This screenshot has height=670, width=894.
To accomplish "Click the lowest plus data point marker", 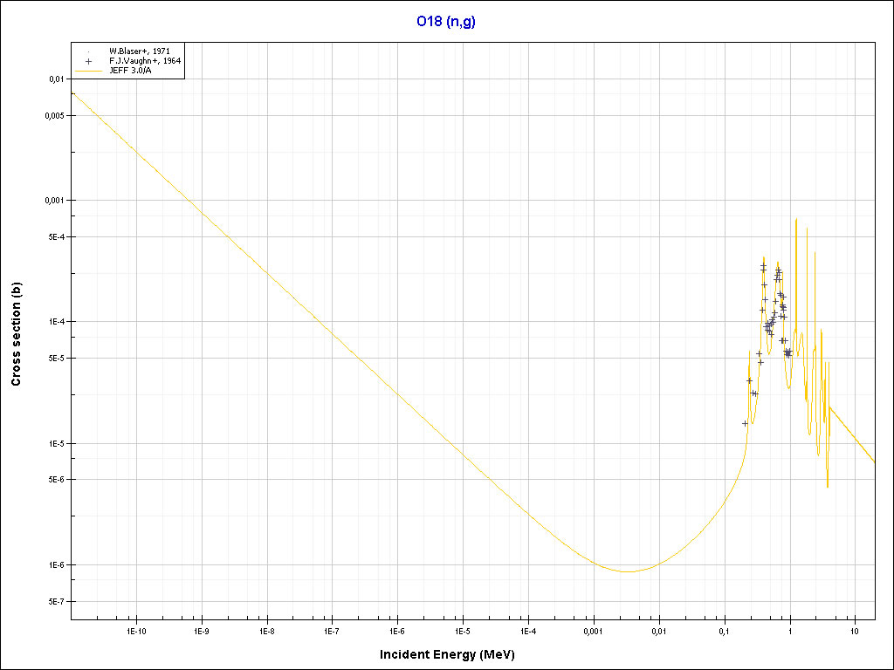I will (745, 423).
